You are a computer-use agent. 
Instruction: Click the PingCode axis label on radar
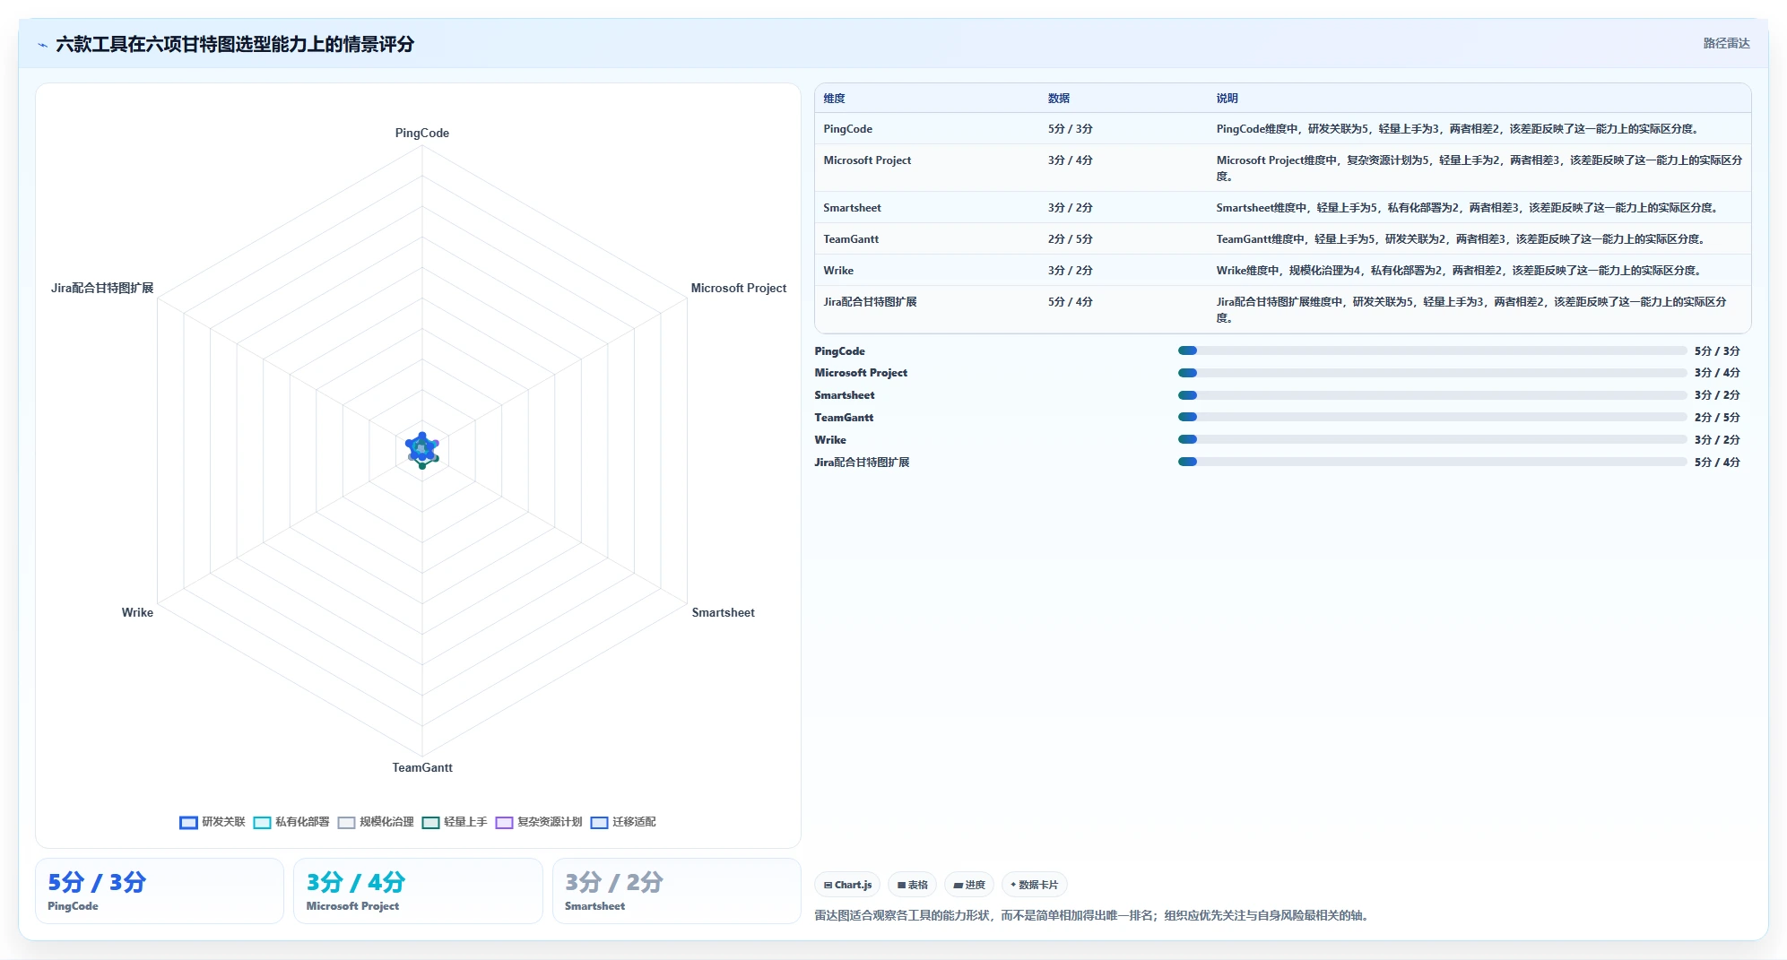(x=422, y=133)
